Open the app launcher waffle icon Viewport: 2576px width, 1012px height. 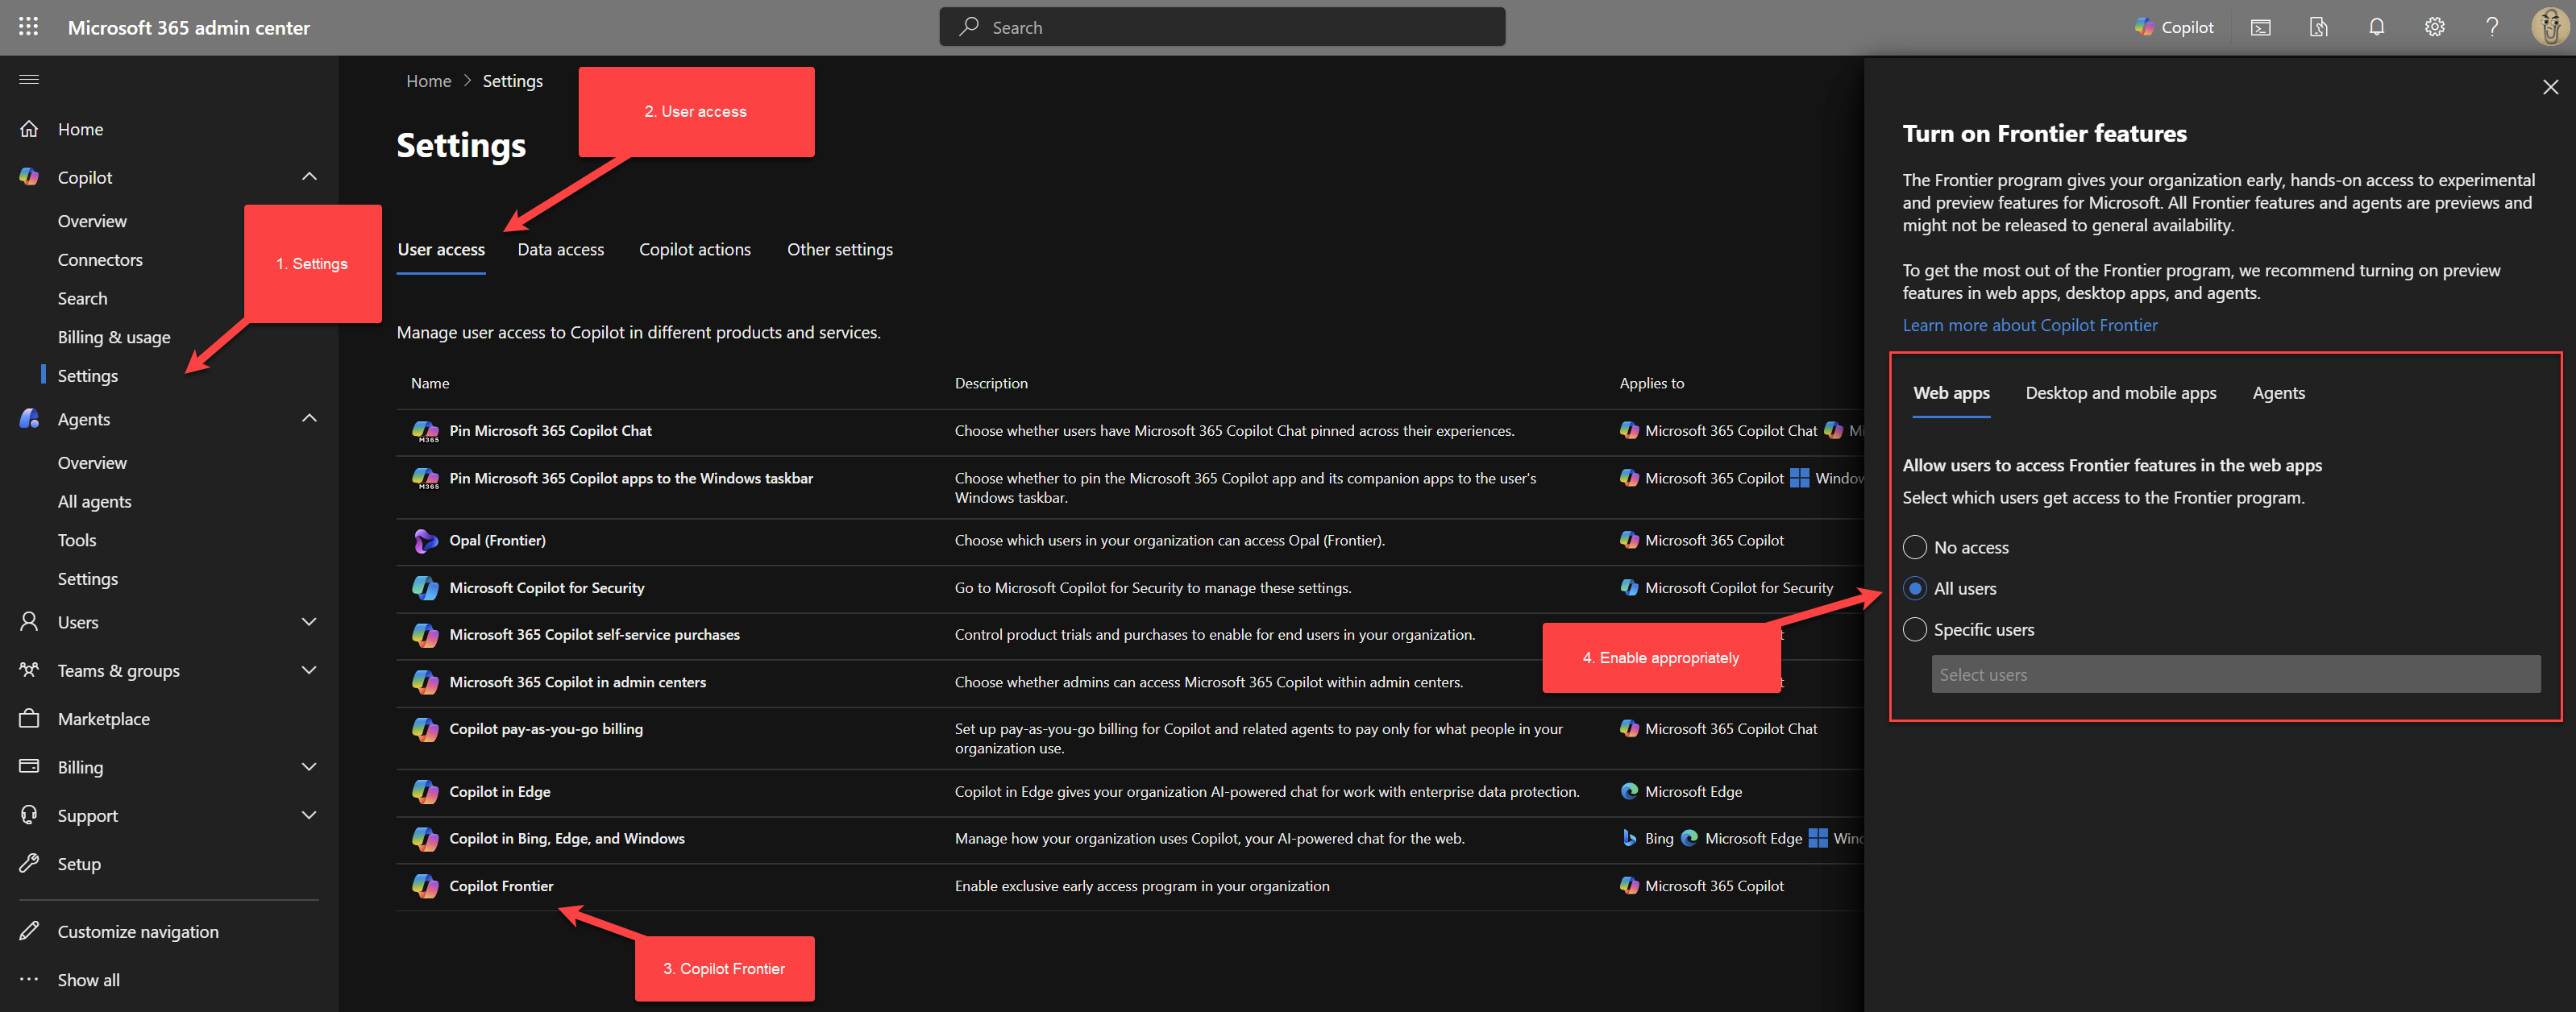(28, 27)
